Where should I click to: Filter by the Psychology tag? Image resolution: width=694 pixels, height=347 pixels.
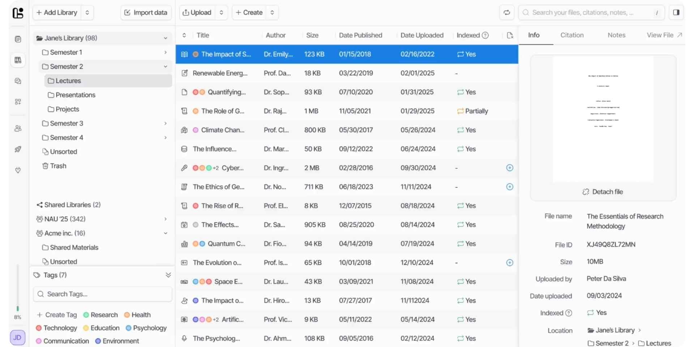(x=146, y=328)
